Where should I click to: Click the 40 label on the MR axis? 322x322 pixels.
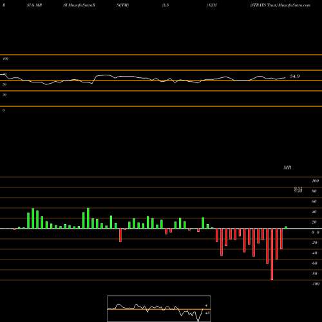tap(314, 212)
